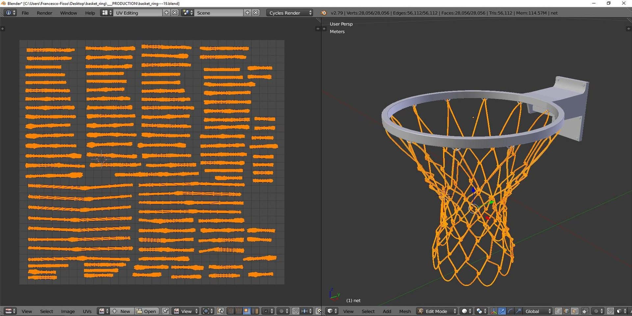Image resolution: width=632 pixels, height=316 pixels.
Task: Open the Mesh menu
Action: 405,311
